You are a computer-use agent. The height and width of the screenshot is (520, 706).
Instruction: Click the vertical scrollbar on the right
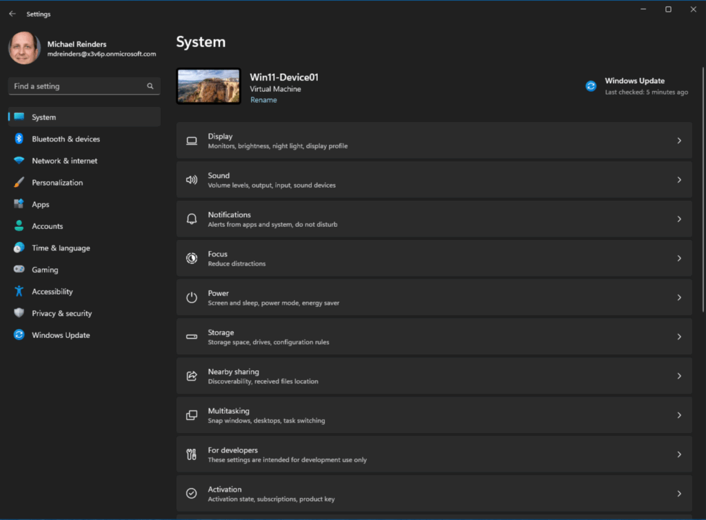click(703, 189)
